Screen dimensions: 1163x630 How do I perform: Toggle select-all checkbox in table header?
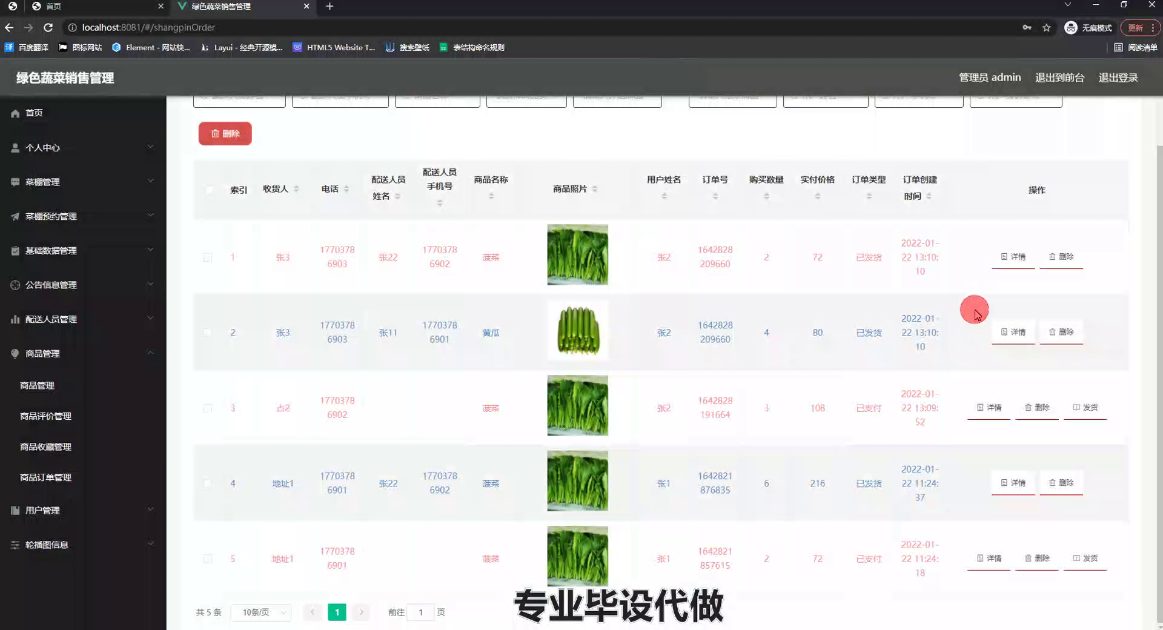tap(209, 190)
